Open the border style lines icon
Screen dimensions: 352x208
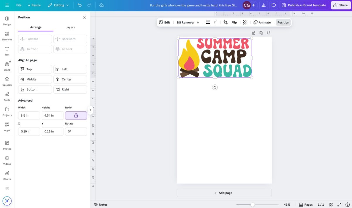click(x=208, y=22)
